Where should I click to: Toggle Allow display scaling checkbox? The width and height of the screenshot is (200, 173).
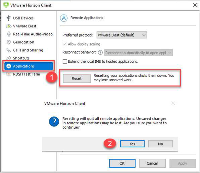click(65, 44)
